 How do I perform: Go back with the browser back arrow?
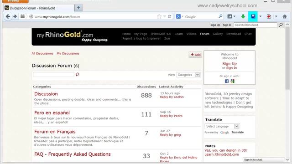8,16
